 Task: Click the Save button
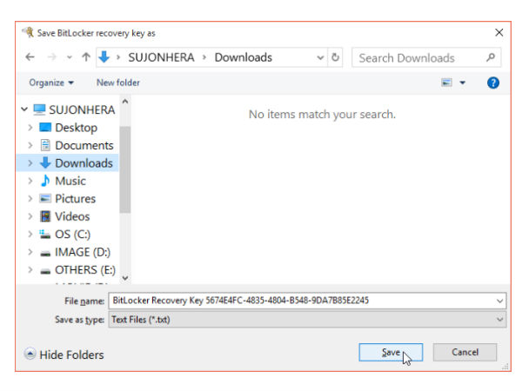click(x=391, y=352)
